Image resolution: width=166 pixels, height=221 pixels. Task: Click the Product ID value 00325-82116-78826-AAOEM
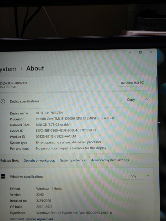[x=56, y=136]
